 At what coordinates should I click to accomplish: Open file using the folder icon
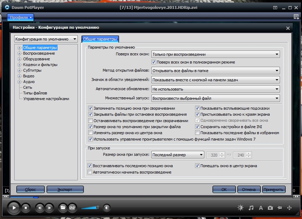click(63, 208)
